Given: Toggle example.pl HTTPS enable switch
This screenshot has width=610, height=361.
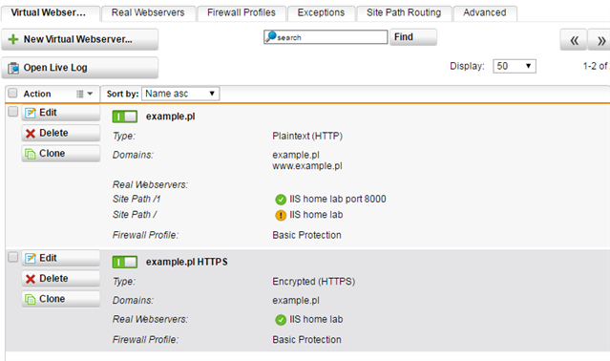Looking at the screenshot, I should pyautogui.click(x=125, y=262).
